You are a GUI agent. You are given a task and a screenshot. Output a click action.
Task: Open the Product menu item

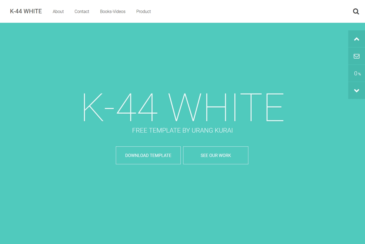point(143,11)
